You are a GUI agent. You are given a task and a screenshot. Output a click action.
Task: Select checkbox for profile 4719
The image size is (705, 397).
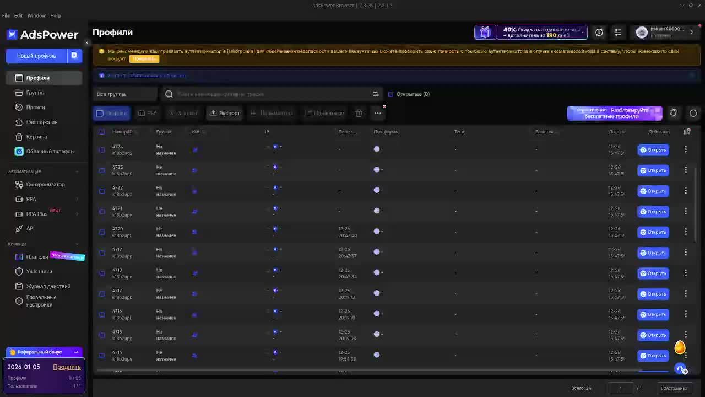101,253
